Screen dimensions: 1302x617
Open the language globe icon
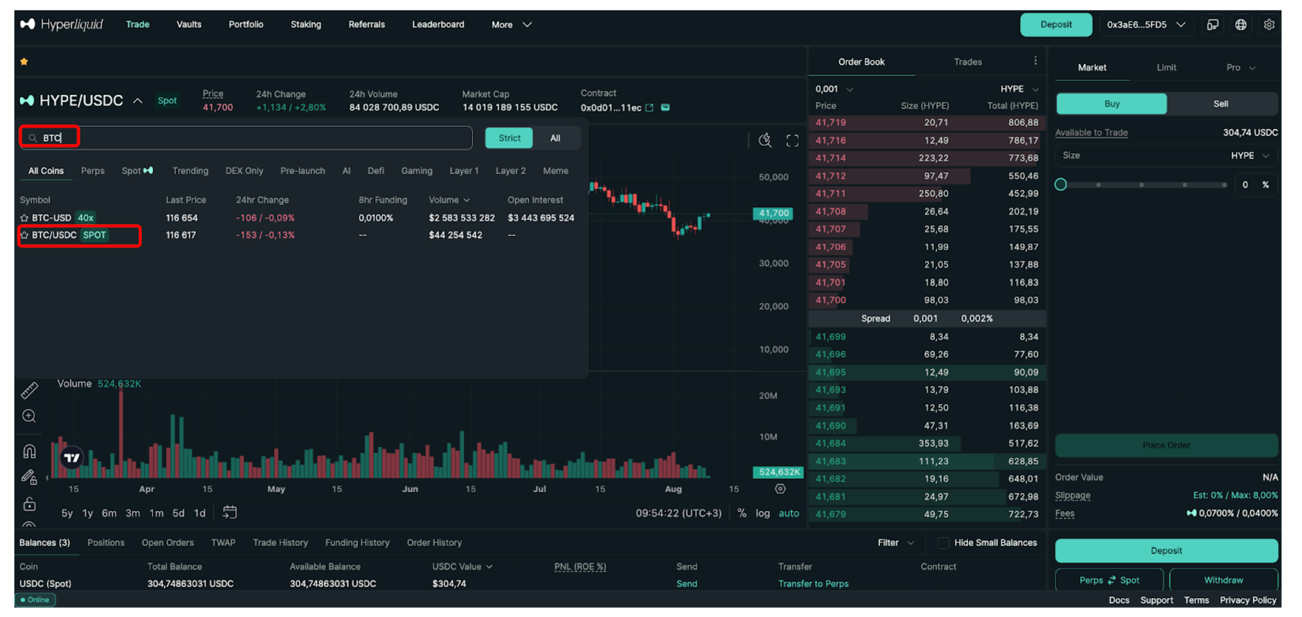[x=1241, y=25]
